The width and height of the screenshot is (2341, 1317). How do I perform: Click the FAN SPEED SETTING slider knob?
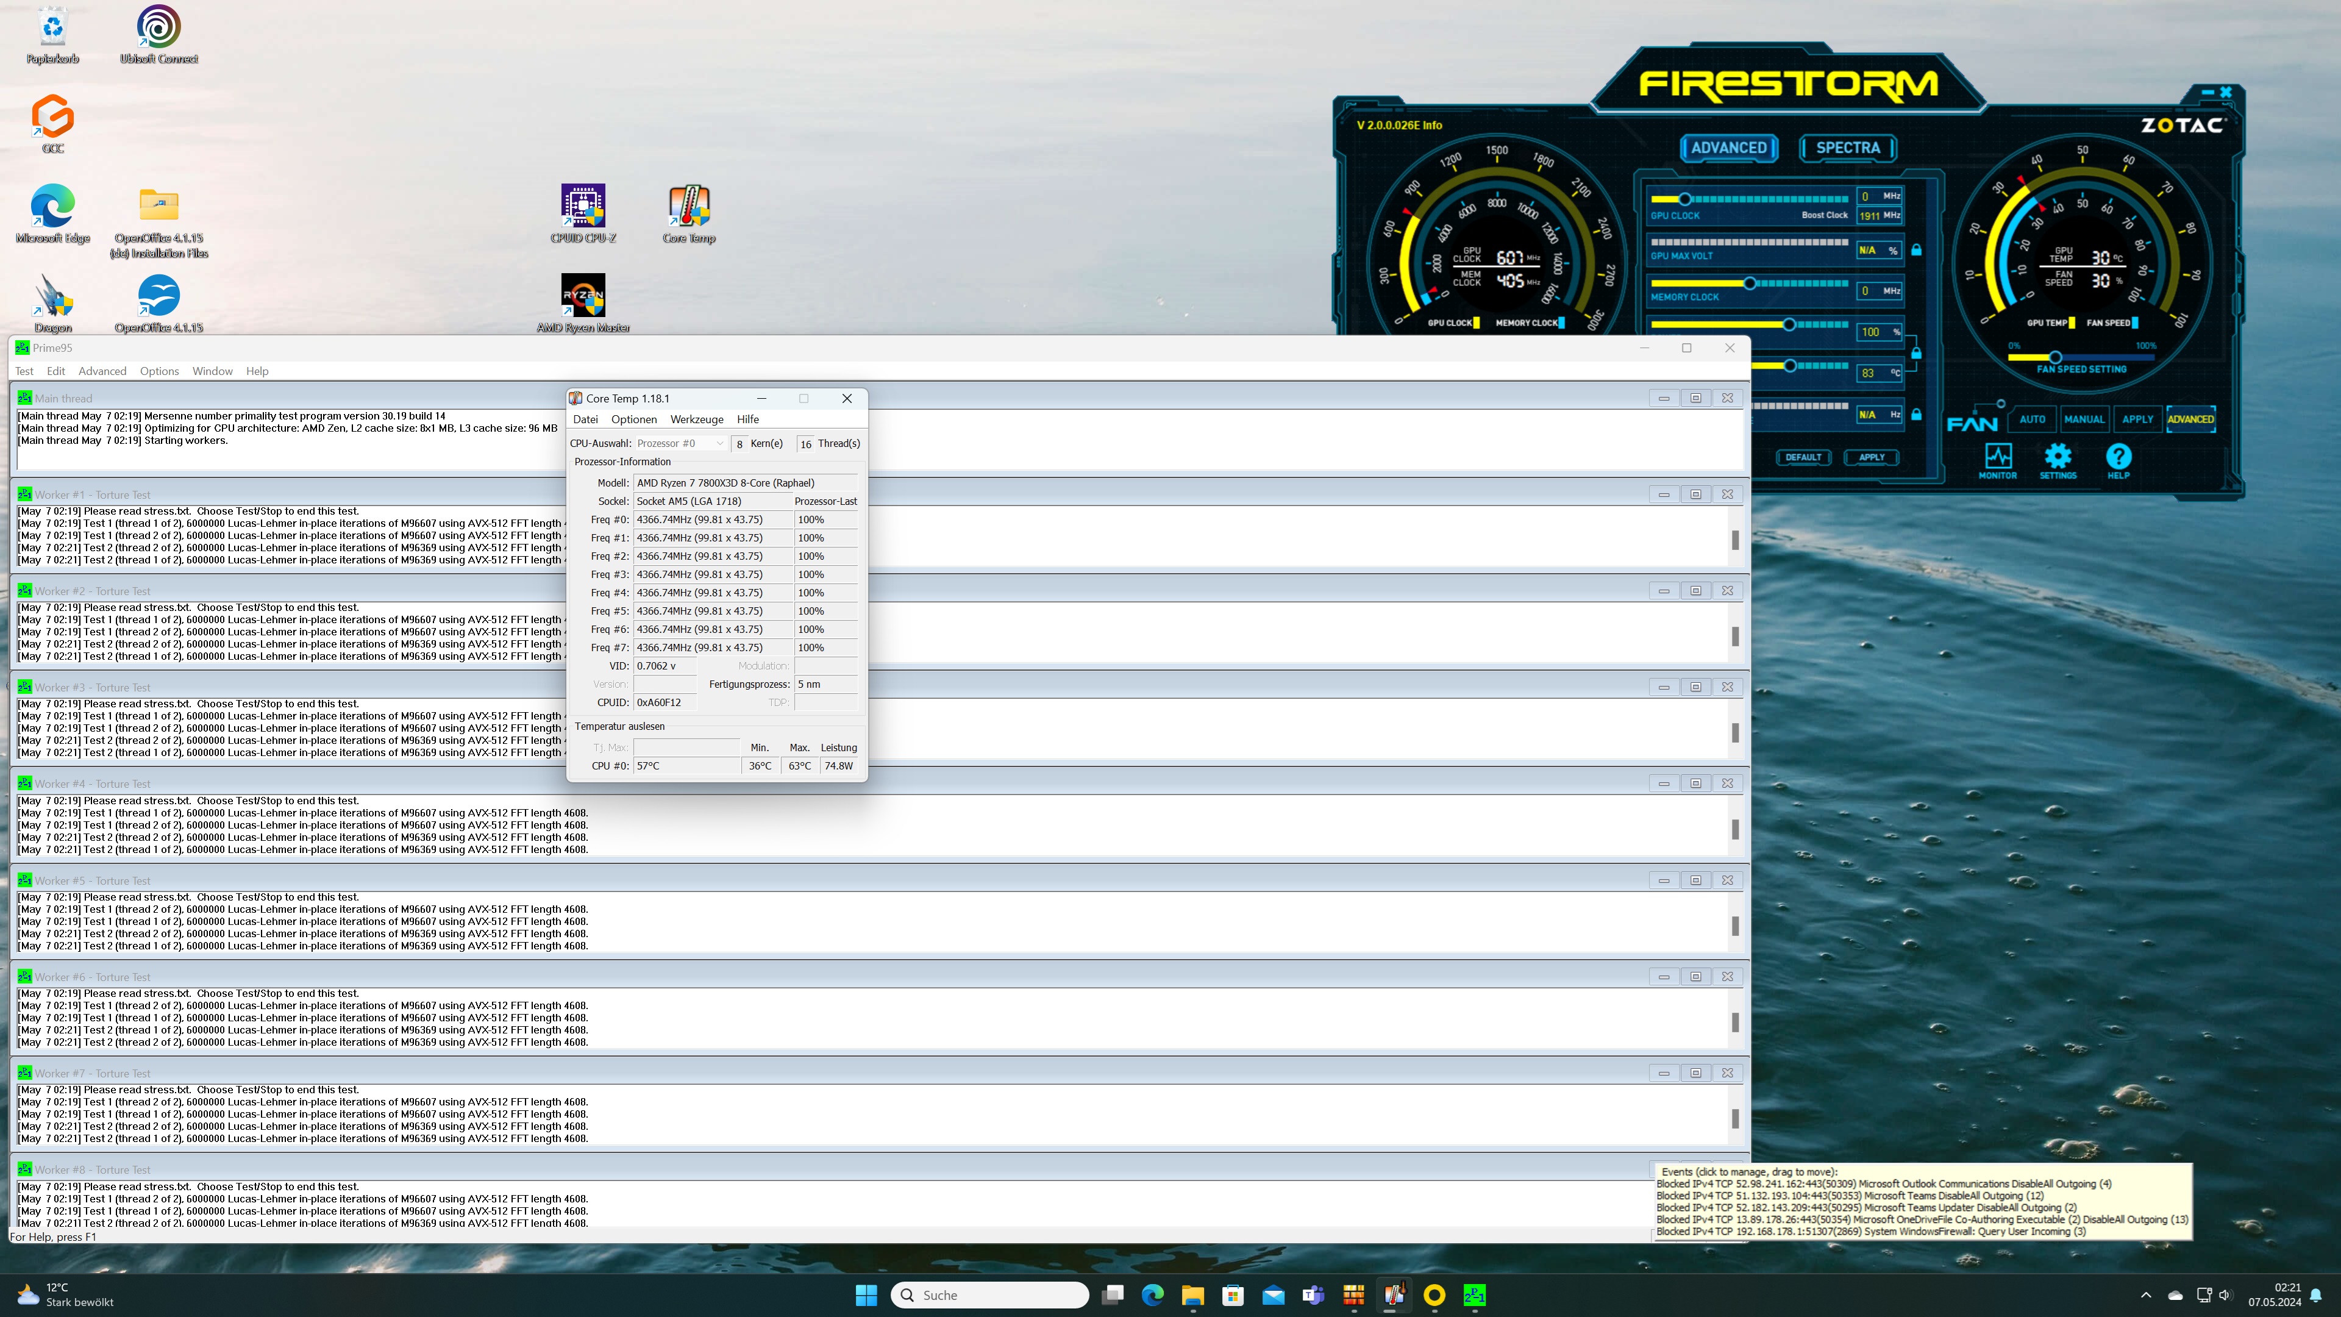(x=2054, y=357)
